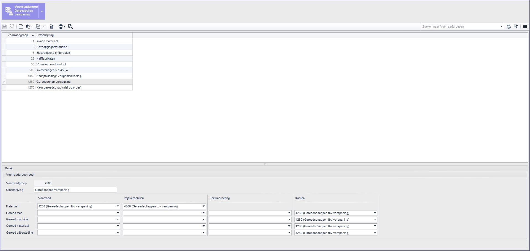Click the Voorraadgroep regel section header
The height and width of the screenshot is (251, 530).
tap(20, 175)
